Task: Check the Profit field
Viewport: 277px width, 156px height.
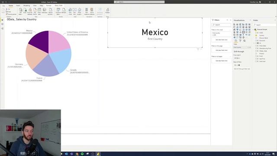Action: click(256, 56)
